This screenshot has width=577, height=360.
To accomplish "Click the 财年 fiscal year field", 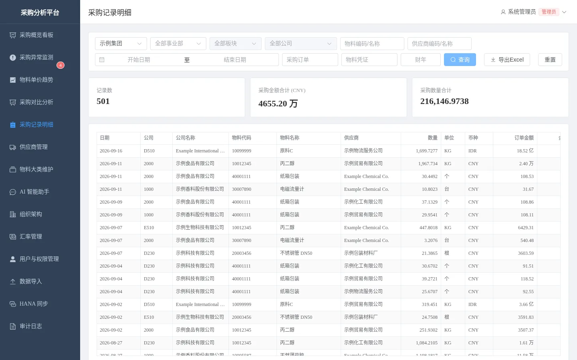I will 421,60.
